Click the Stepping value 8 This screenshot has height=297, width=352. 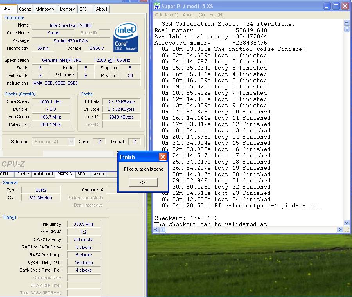coord(130,68)
